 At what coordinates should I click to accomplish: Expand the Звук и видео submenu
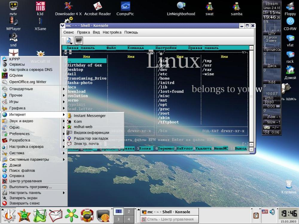(x=34, y=121)
